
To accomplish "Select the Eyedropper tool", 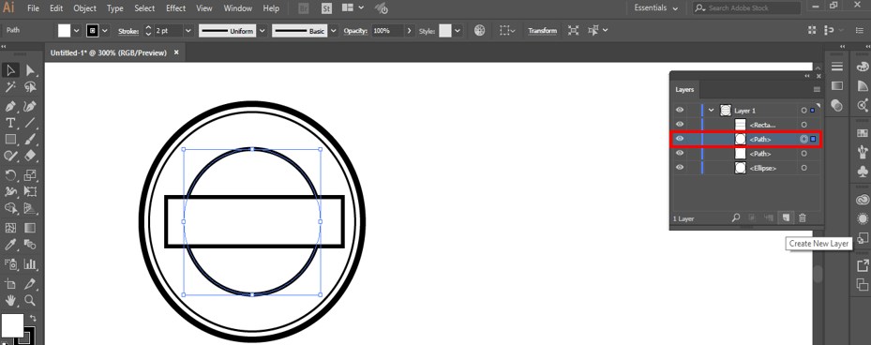I will click(x=10, y=245).
